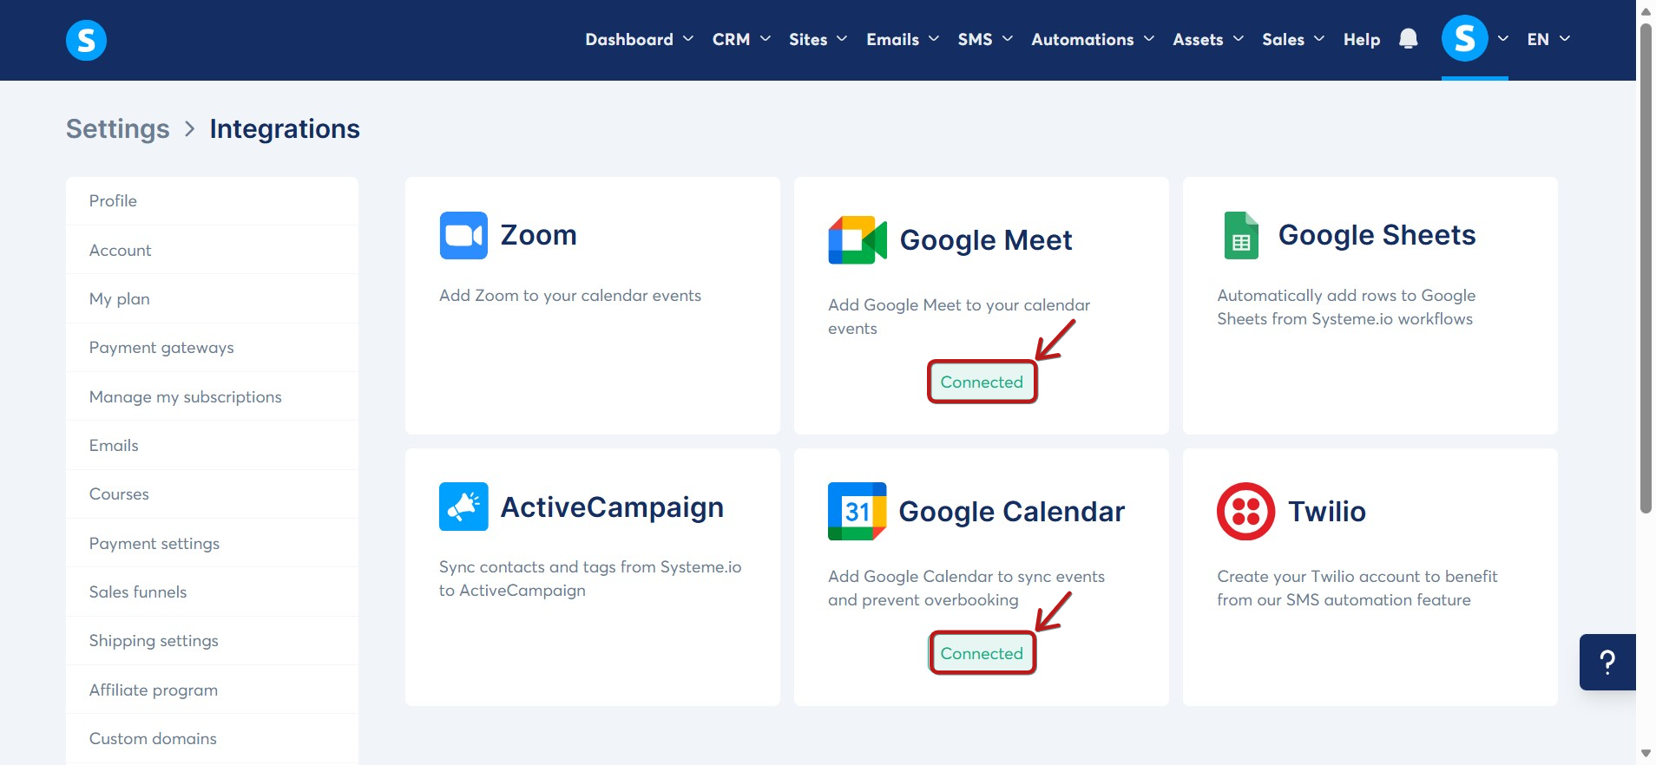Open Sales funnels settings
Image resolution: width=1656 pixels, height=765 pixels.
[x=212, y=592]
